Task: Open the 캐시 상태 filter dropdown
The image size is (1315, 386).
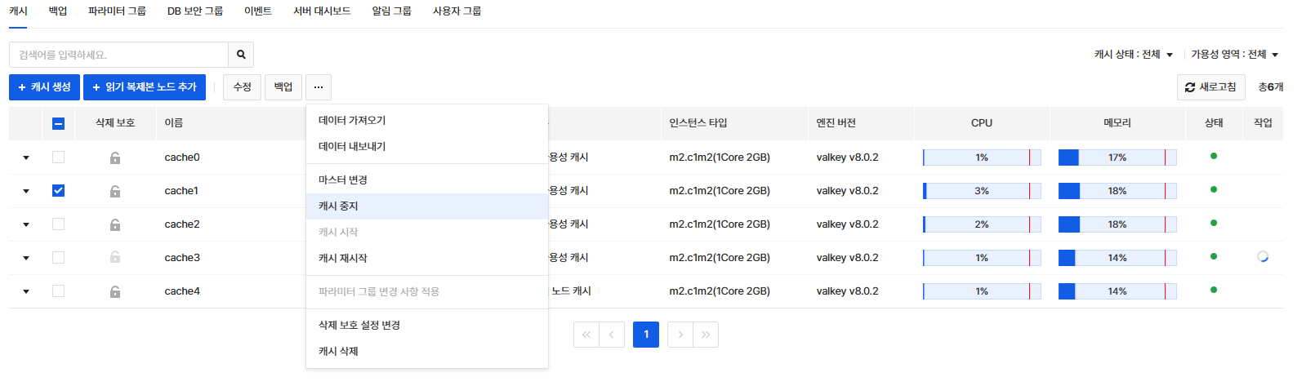Action: click(x=1134, y=55)
